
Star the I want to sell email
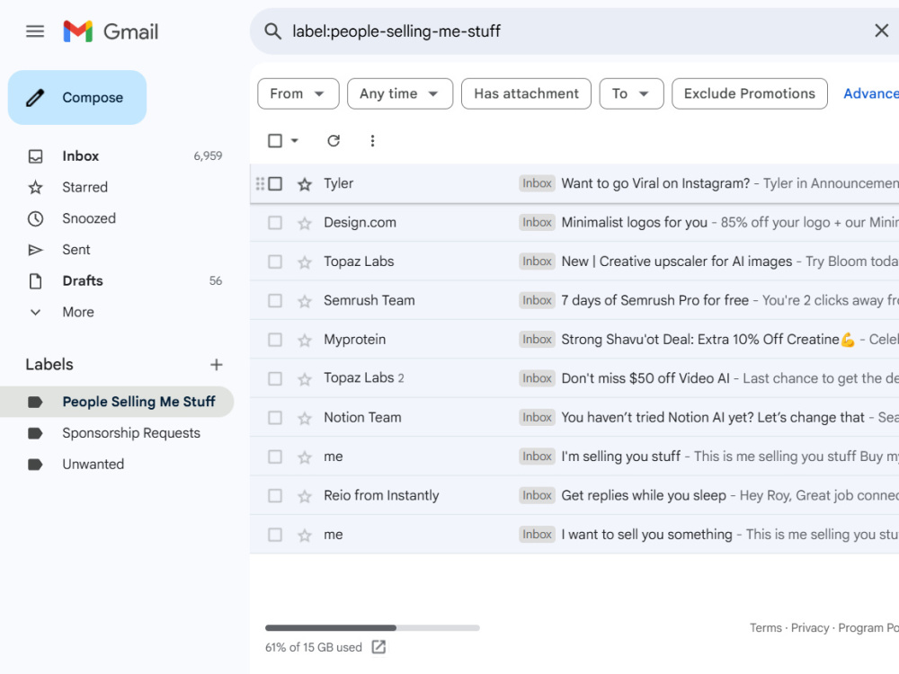tap(305, 535)
